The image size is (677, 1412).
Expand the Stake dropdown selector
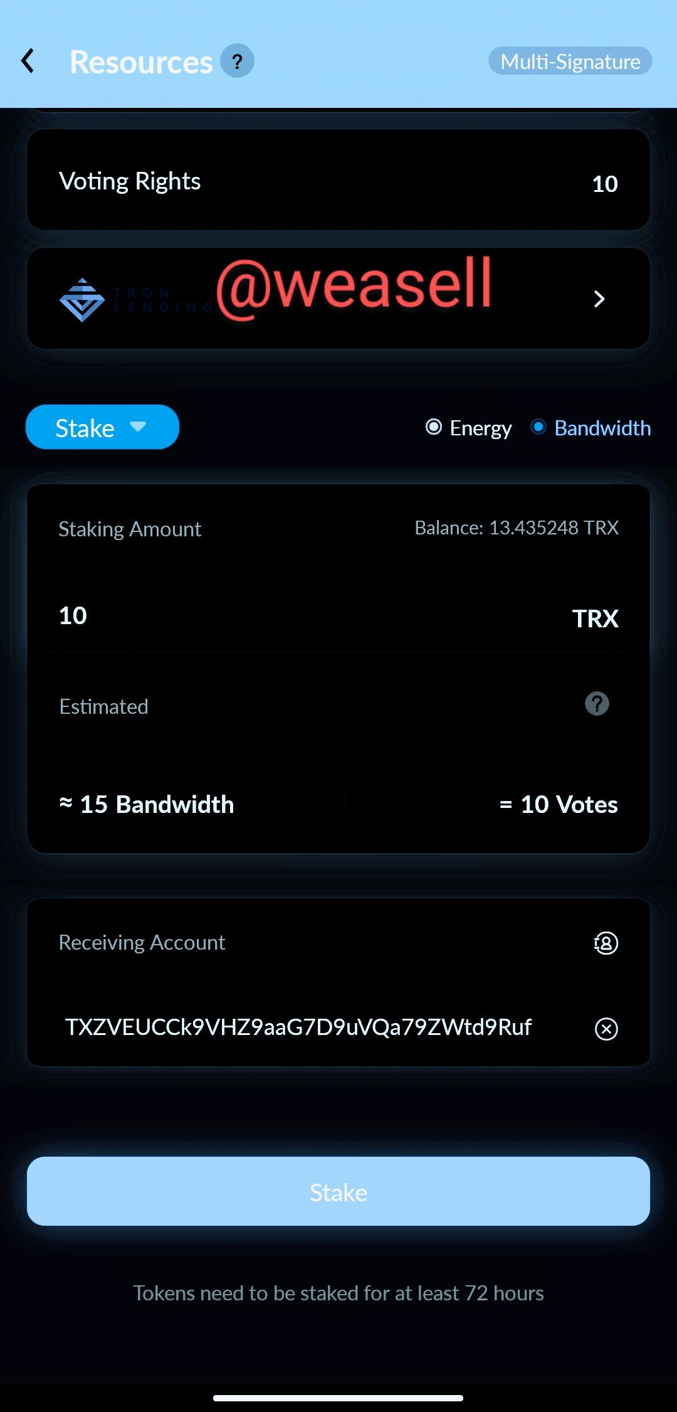click(x=102, y=427)
